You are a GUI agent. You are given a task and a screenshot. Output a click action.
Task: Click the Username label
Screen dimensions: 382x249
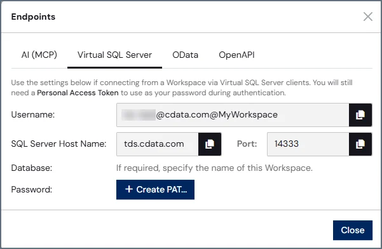point(33,114)
